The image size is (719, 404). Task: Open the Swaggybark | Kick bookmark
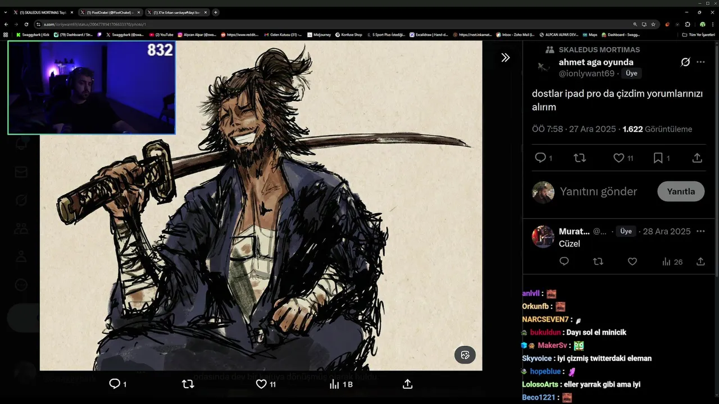(x=33, y=35)
